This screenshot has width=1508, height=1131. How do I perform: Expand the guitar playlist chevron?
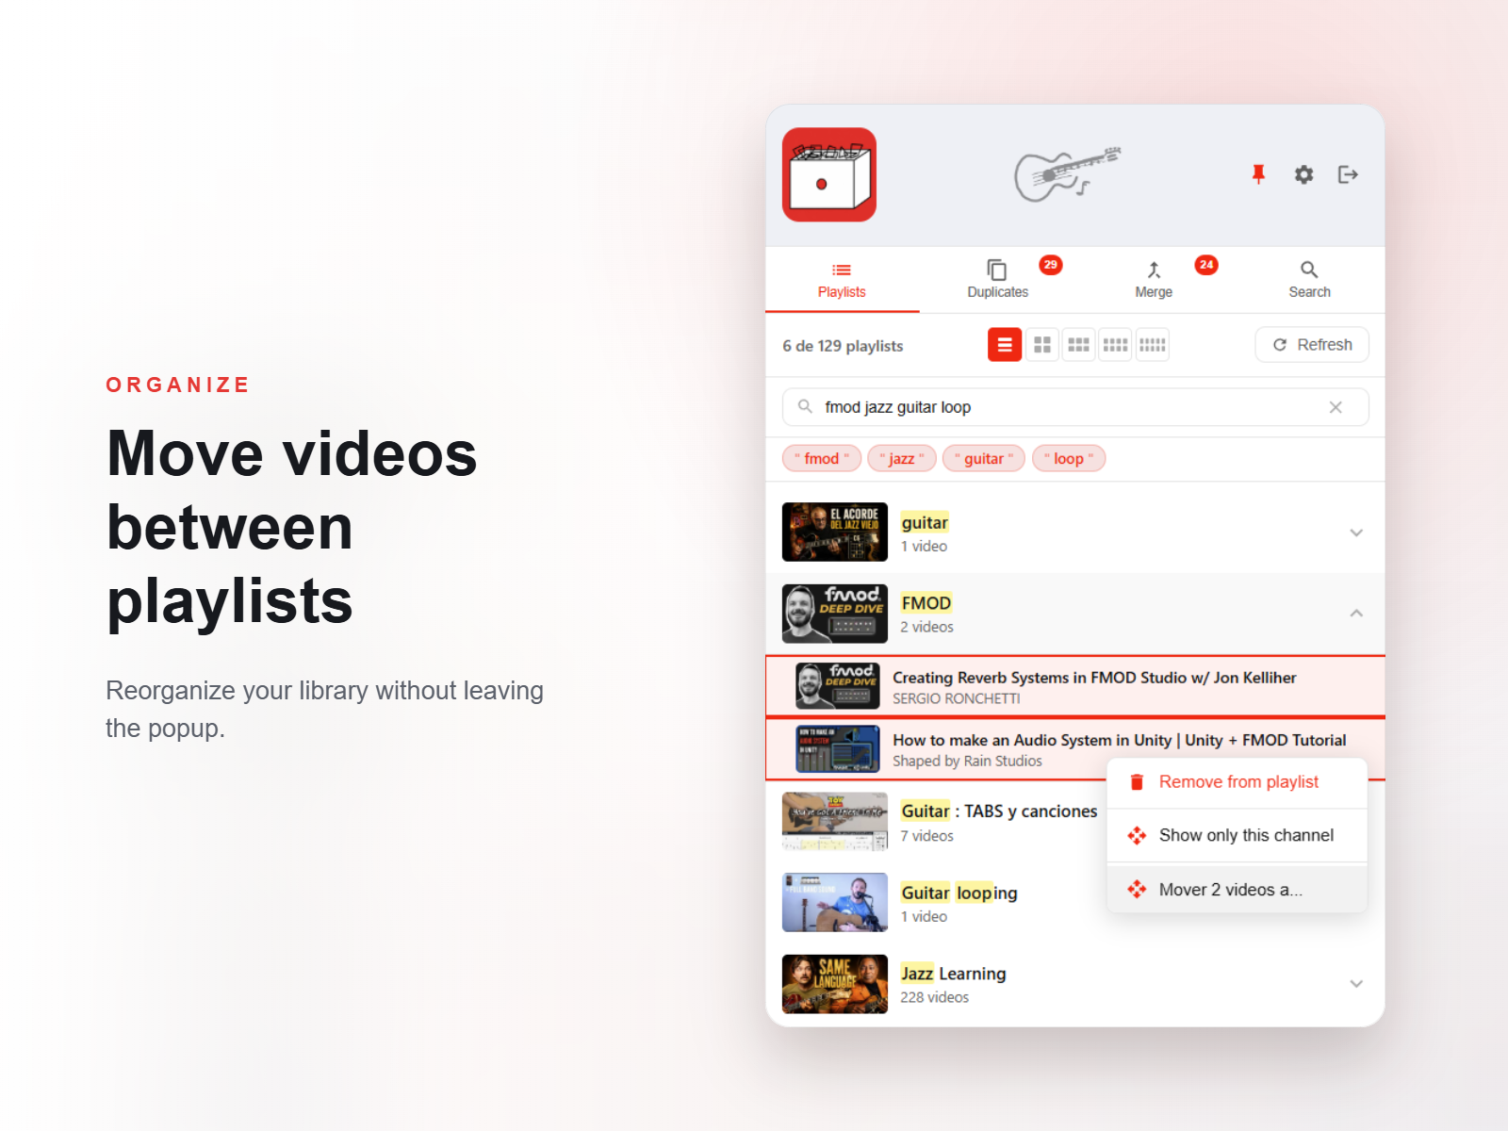tap(1356, 533)
